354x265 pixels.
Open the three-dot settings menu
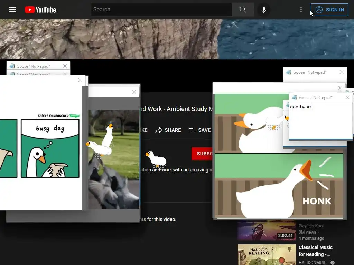[x=301, y=9]
